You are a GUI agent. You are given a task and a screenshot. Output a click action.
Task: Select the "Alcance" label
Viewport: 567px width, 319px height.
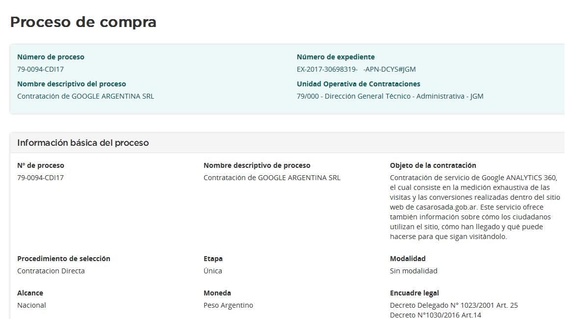(x=30, y=293)
